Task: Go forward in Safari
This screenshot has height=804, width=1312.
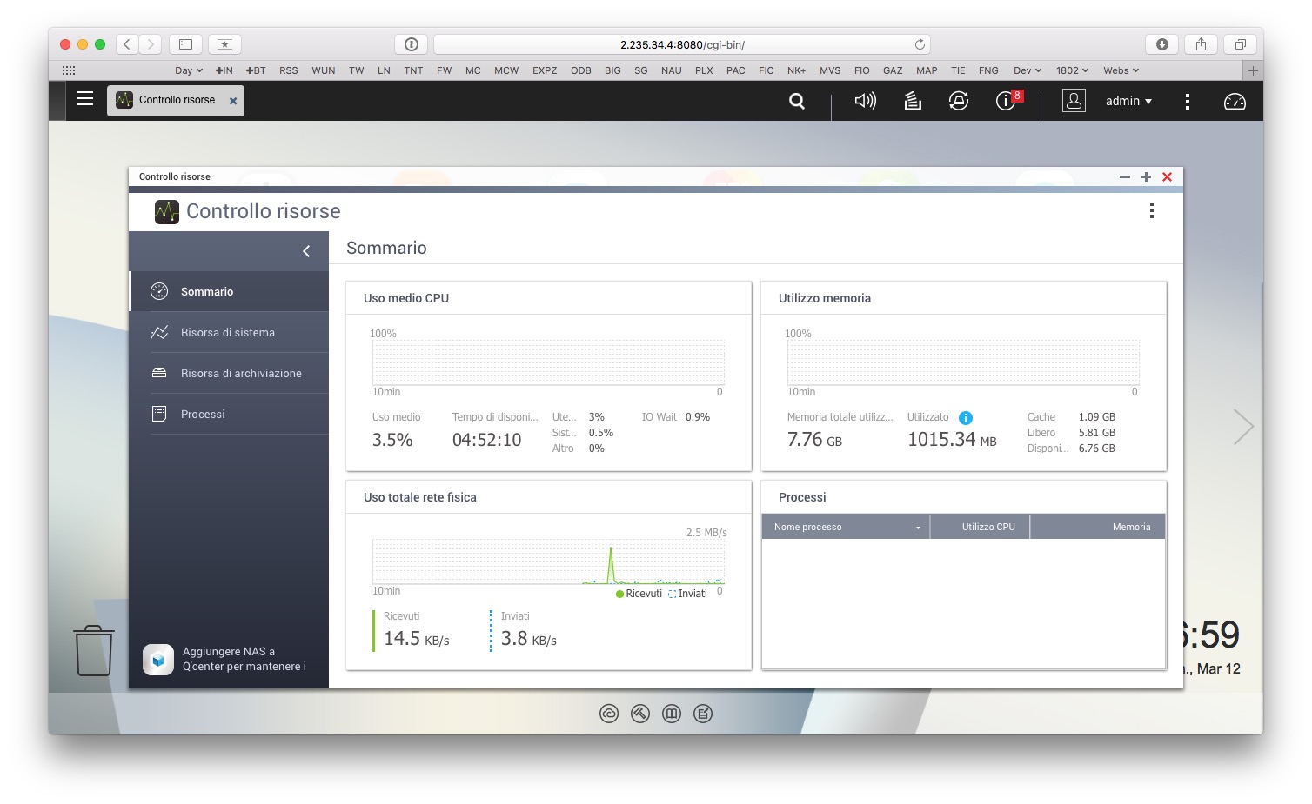Action: [151, 44]
